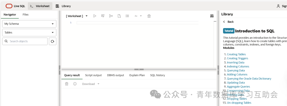Image resolution: width=287 pixels, height=106 pixels.
Task: Open the Worksheet top navigation item
Action: click(40, 6)
